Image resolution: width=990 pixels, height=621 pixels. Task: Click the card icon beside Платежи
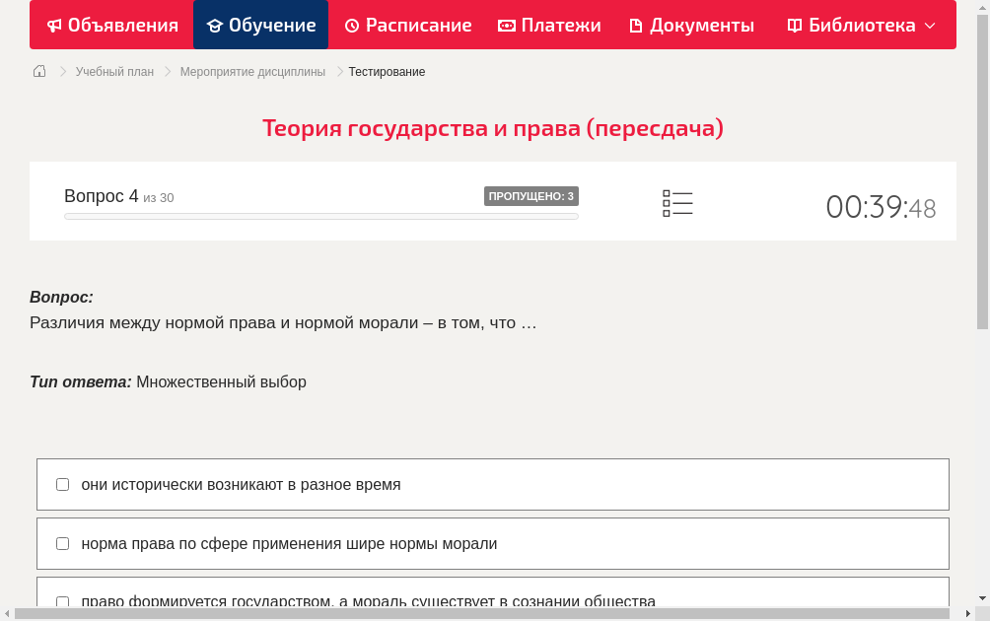(x=505, y=25)
